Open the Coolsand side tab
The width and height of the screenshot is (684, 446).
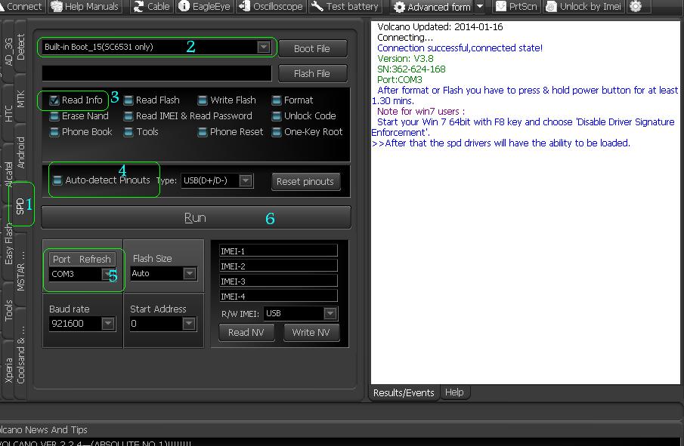pos(20,355)
